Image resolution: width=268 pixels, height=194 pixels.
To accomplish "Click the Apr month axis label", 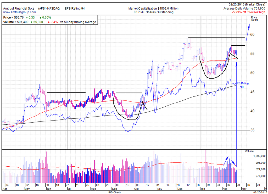I will 5,189.
